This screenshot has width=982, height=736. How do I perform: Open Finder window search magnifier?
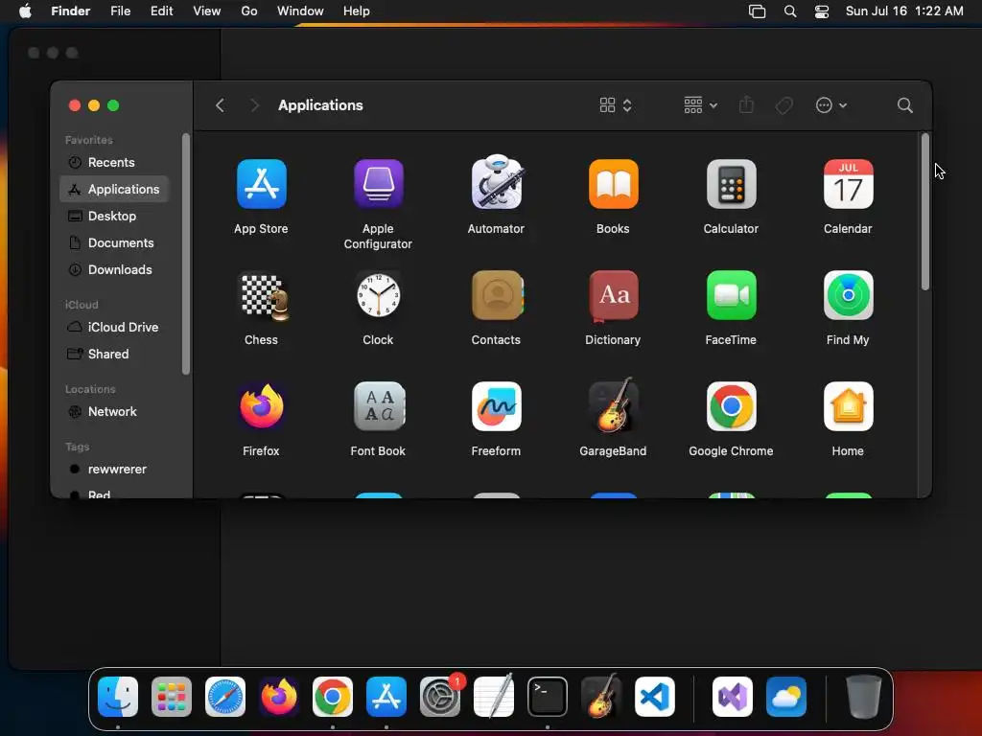904,105
